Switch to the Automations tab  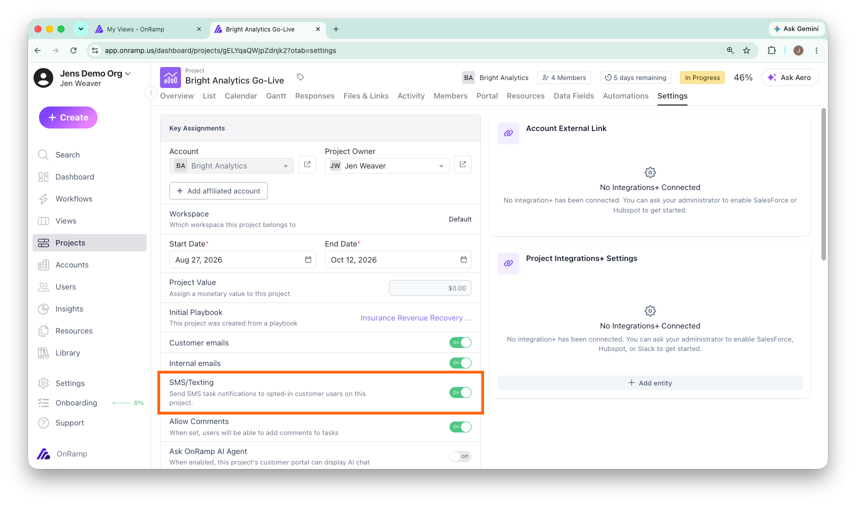[x=625, y=96]
